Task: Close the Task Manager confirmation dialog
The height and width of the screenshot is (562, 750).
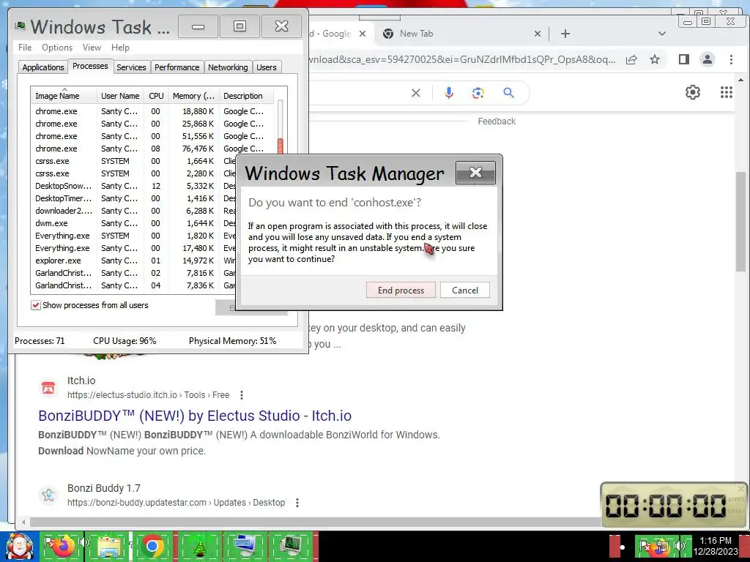Action: click(x=475, y=172)
